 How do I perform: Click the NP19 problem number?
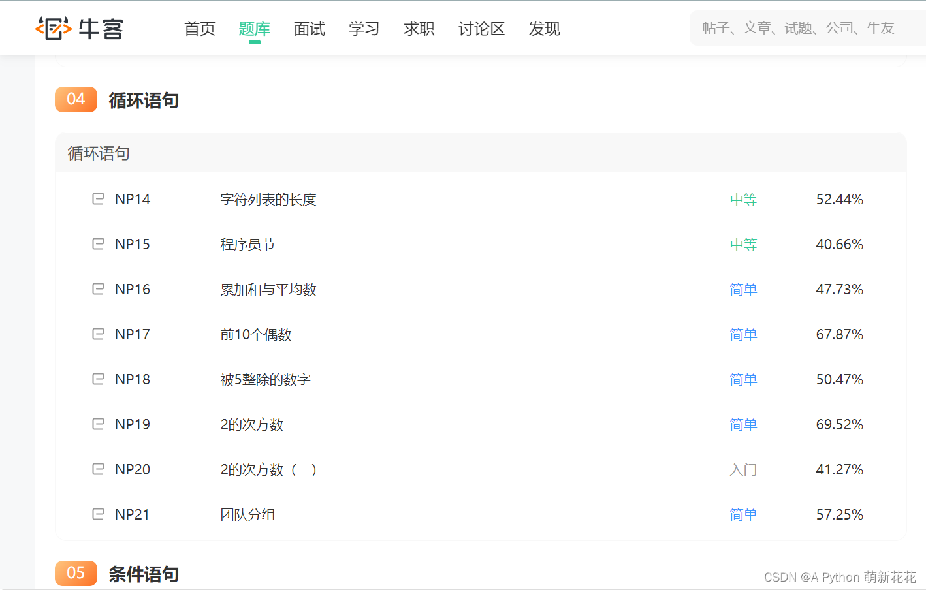pyautogui.click(x=133, y=424)
